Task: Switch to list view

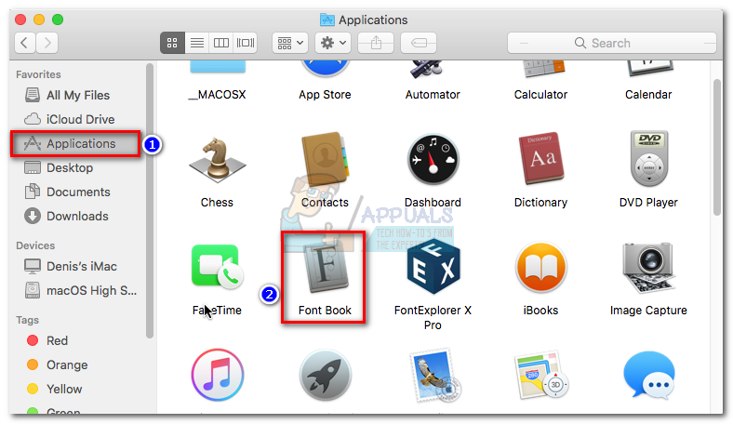Action: click(x=197, y=43)
